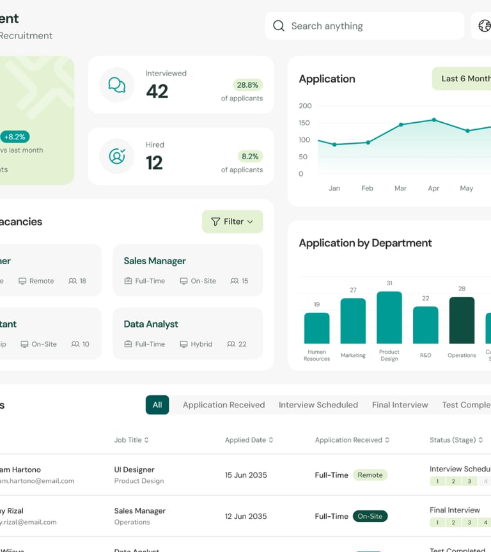
Task: Click the 15 Jun 2035 date cell
Action: pos(245,475)
